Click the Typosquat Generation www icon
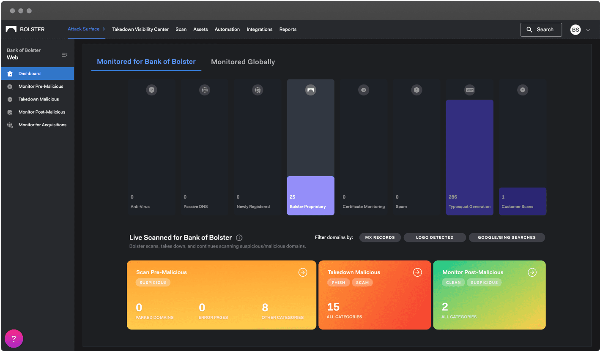 pyautogui.click(x=470, y=90)
